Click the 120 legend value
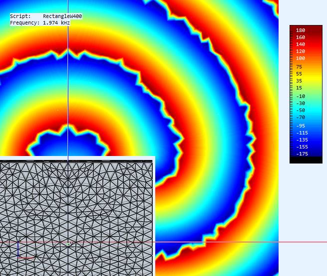Viewport: 327px width, 276px height. (301, 51)
